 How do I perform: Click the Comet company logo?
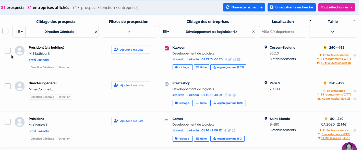(x=167, y=119)
